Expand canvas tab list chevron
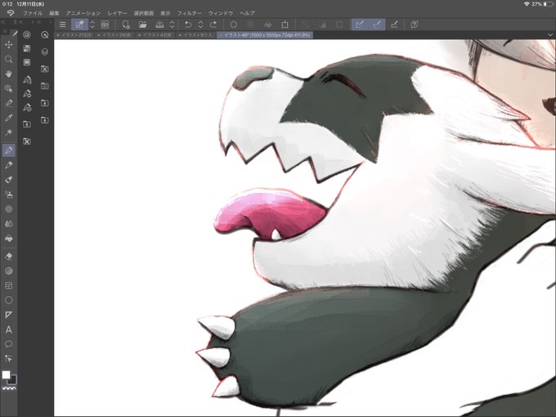The width and height of the screenshot is (556, 417). pyautogui.click(x=550, y=34)
